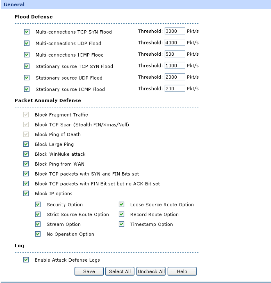This screenshot has height=283, width=271.
Task: Uncheck the Block Large Ping option
Action: 26,144
